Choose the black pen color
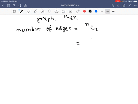This screenshot has width=138, height=104. pyautogui.click(x=90, y=11)
